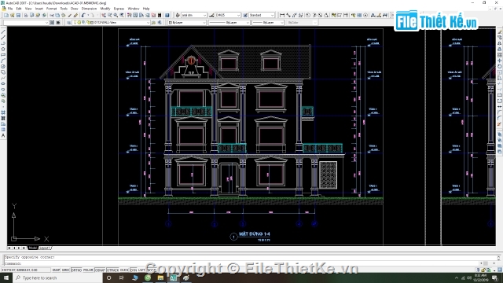The image size is (503, 283).
Task: Expand the undo history dropdown arrow
Action: coord(88,15)
